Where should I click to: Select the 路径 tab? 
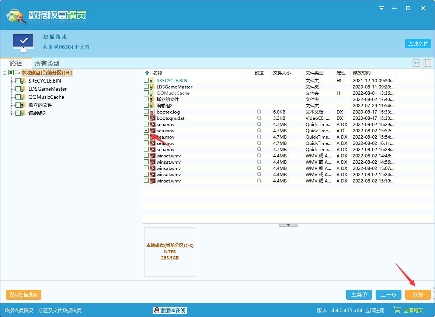coord(16,63)
